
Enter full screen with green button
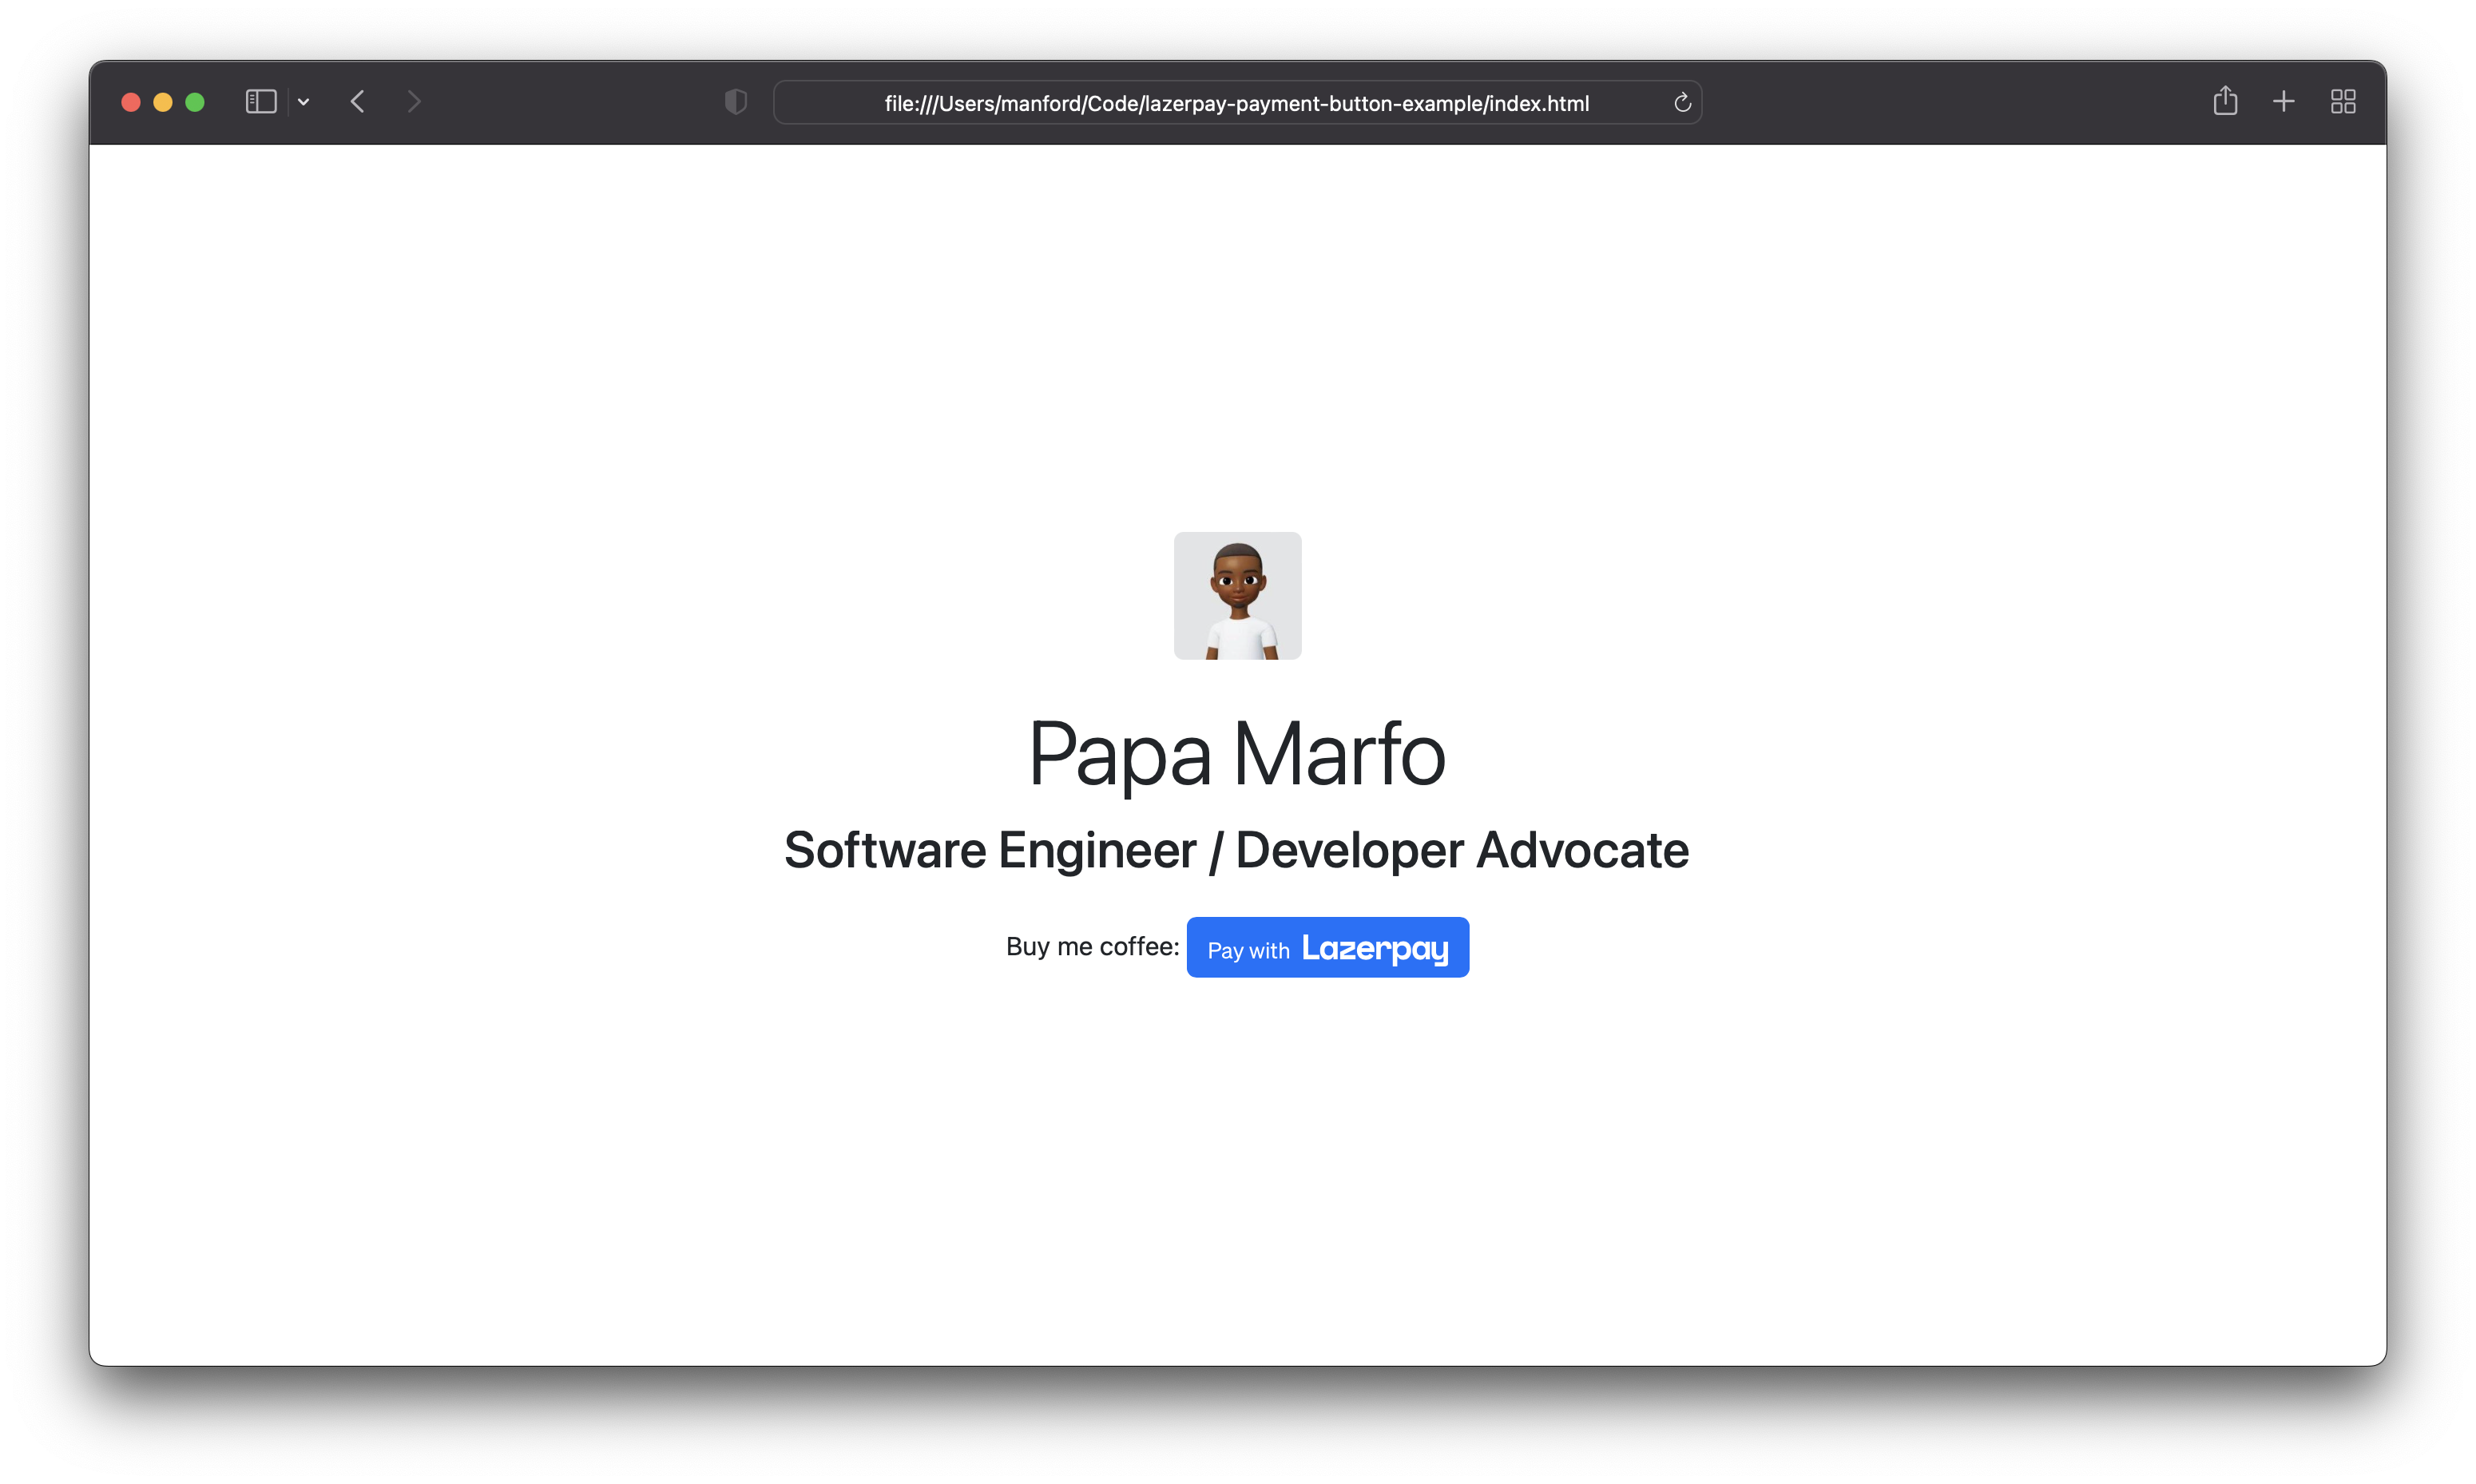point(195,102)
